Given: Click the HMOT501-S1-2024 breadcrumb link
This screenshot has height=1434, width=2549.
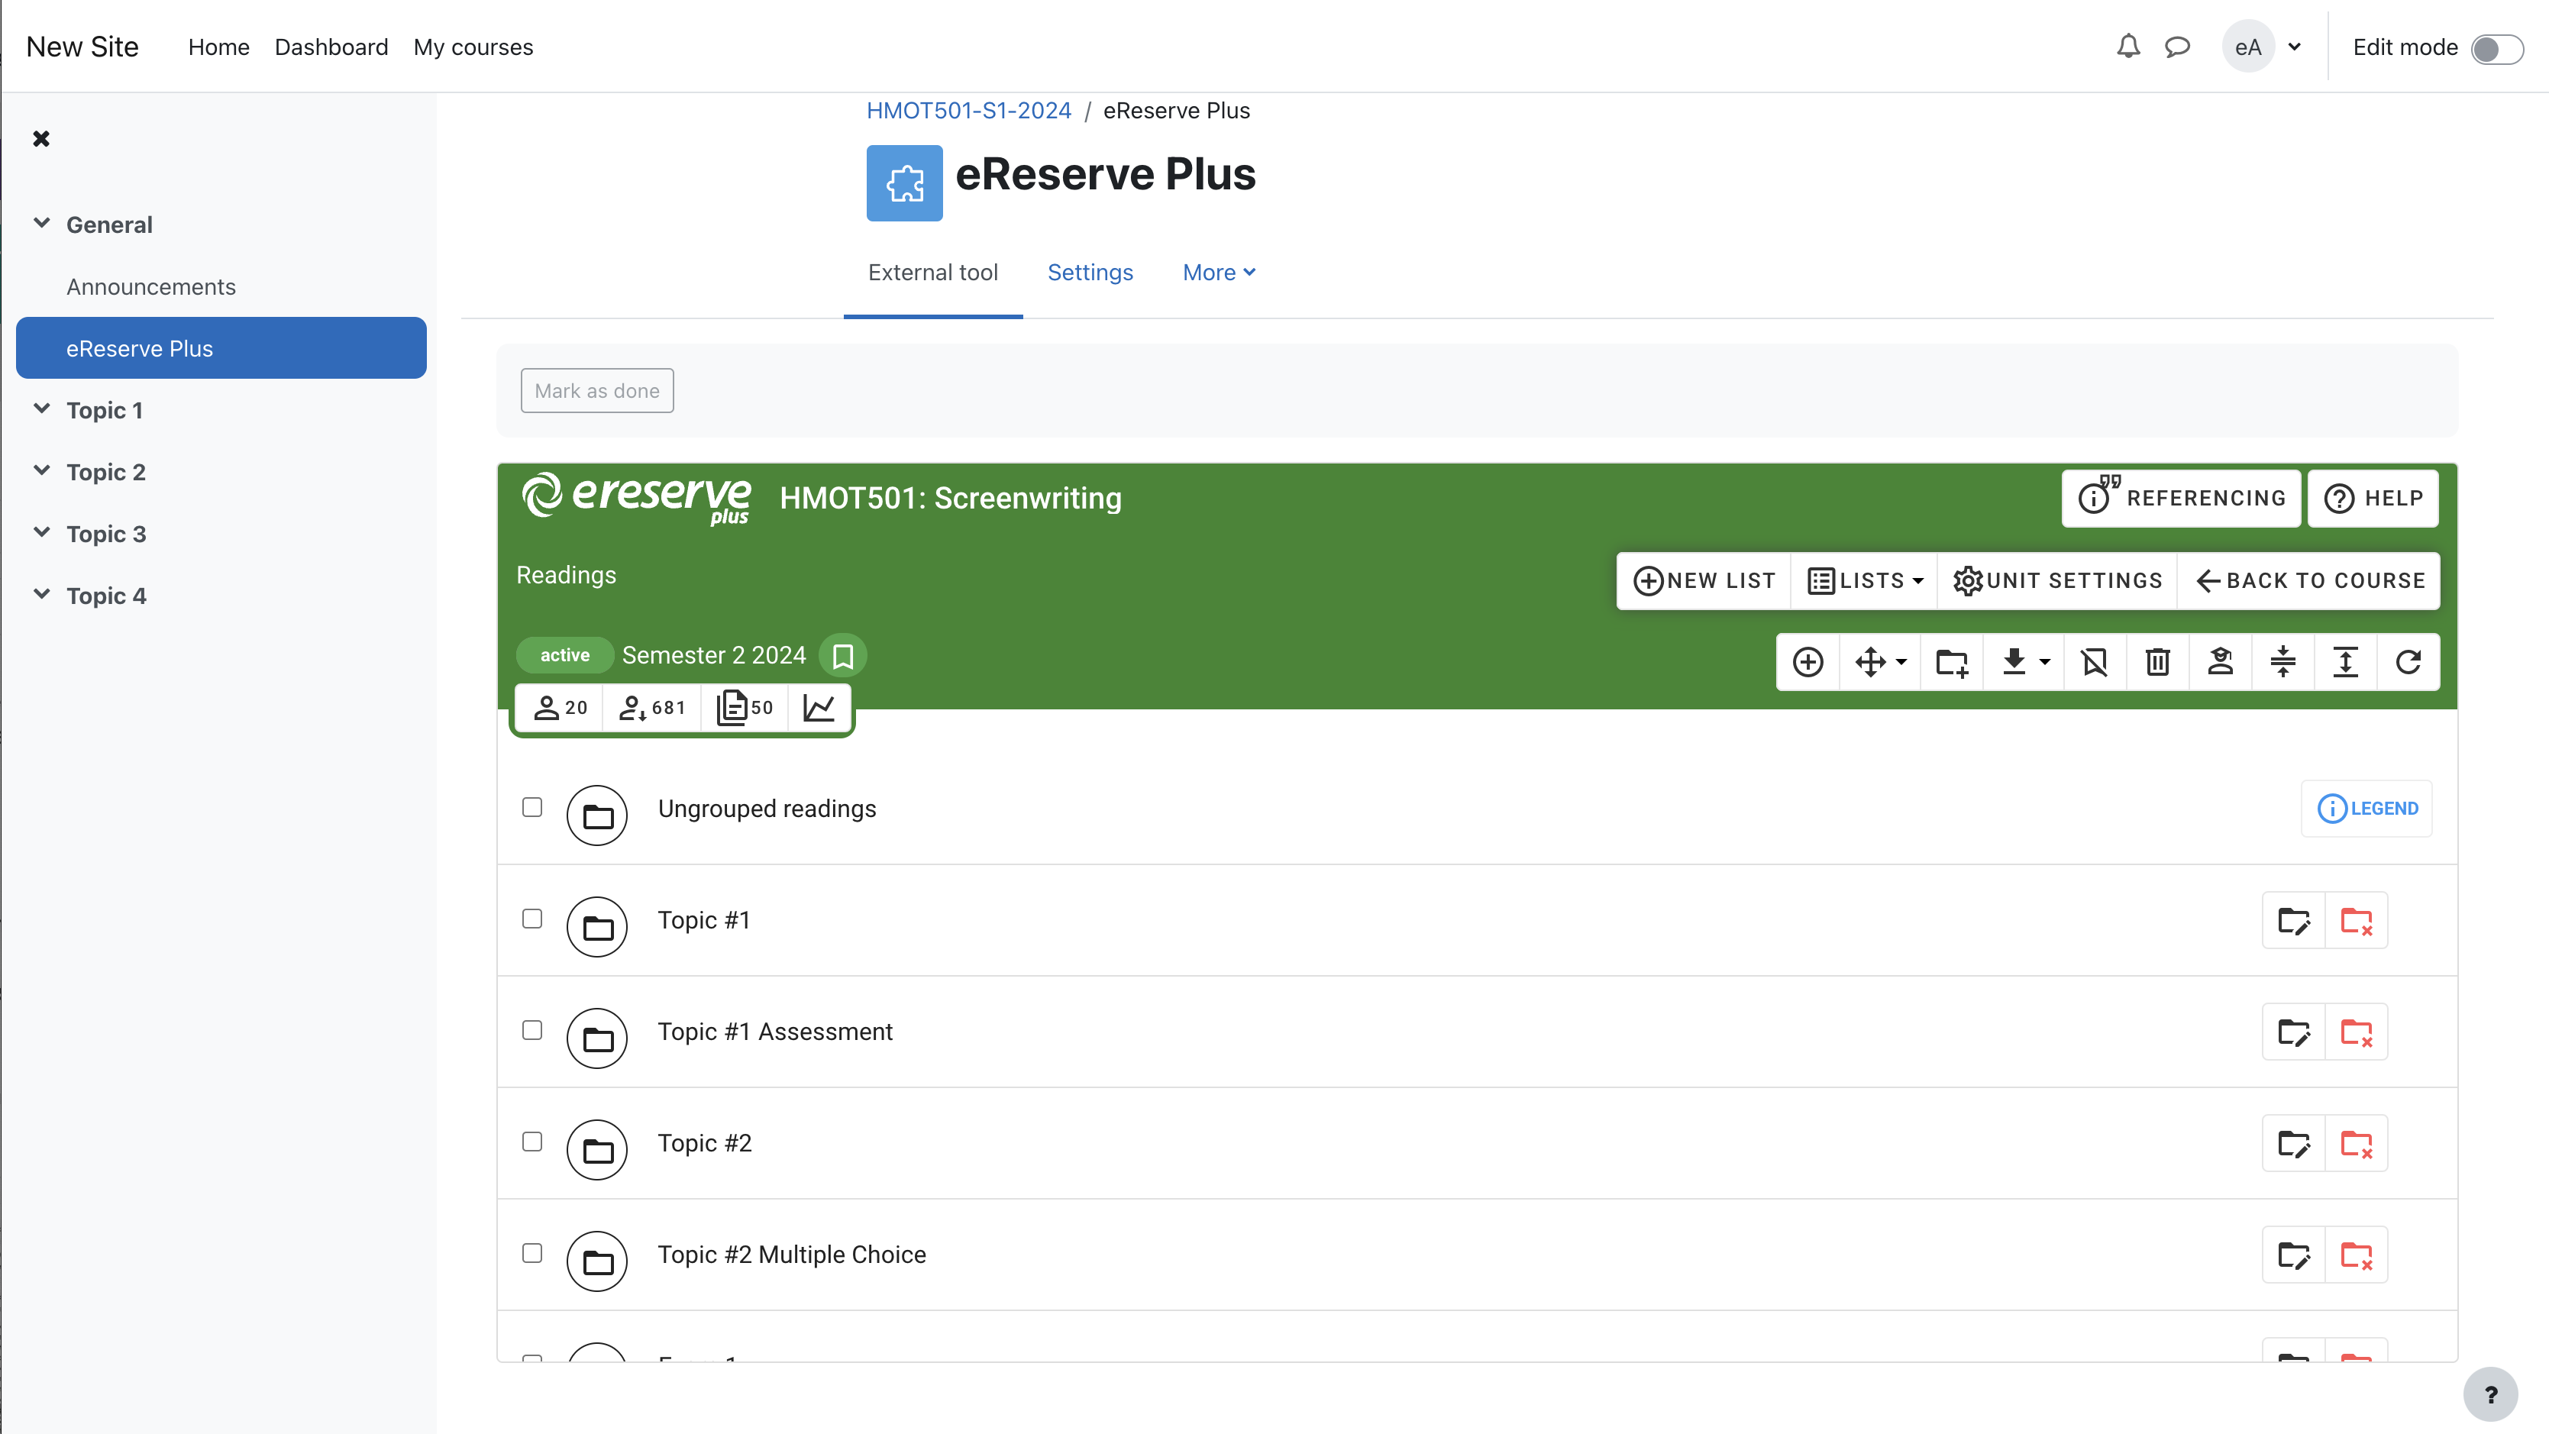Looking at the screenshot, I should pos(968,111).
